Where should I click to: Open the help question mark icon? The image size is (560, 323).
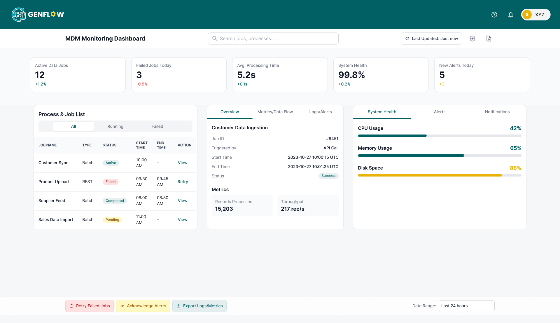coord(494,15)
